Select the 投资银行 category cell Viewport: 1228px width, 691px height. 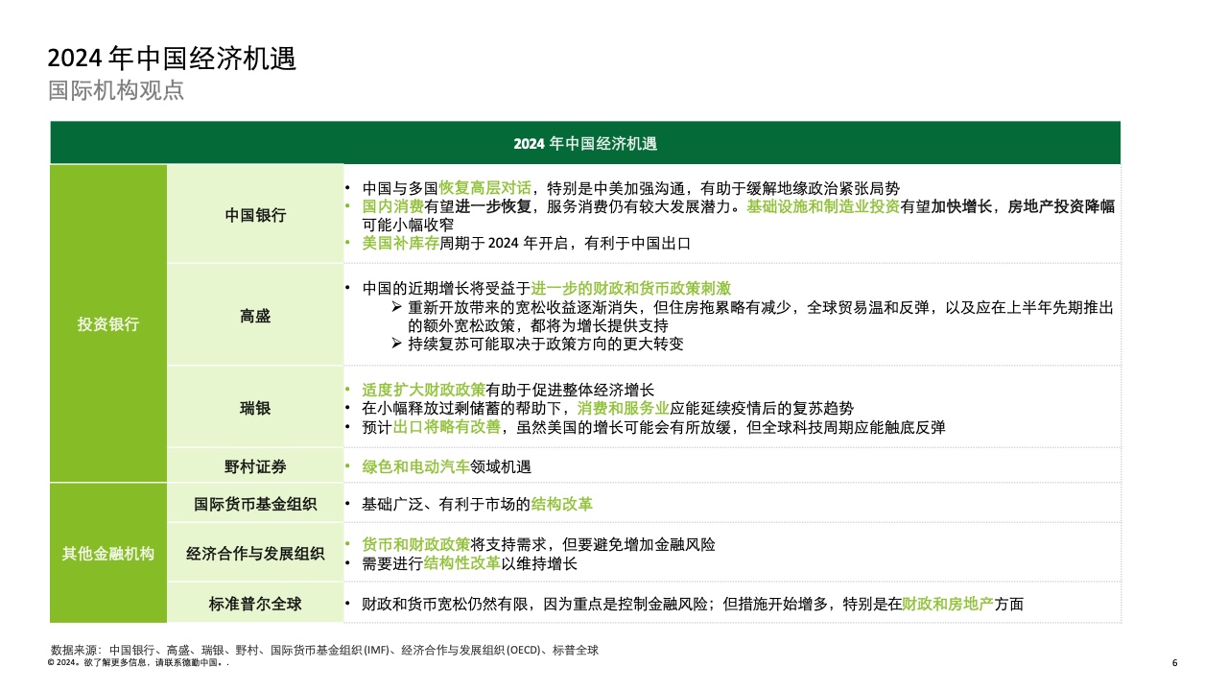coord(108,323)
